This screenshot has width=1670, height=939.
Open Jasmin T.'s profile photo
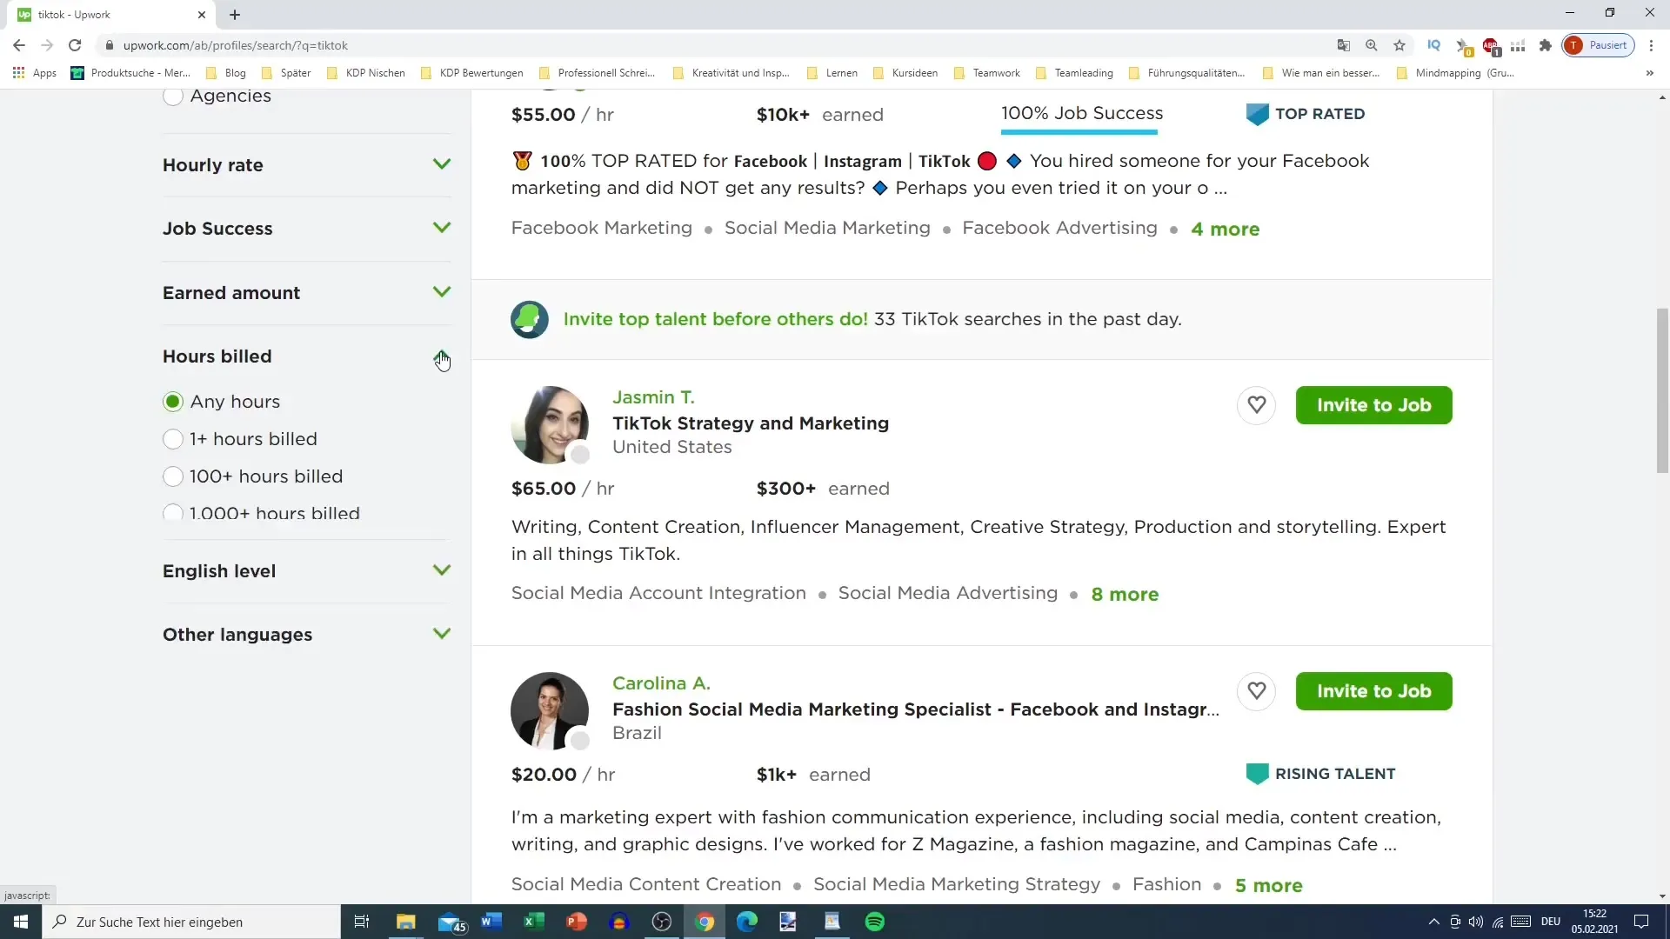pos(550,425)
